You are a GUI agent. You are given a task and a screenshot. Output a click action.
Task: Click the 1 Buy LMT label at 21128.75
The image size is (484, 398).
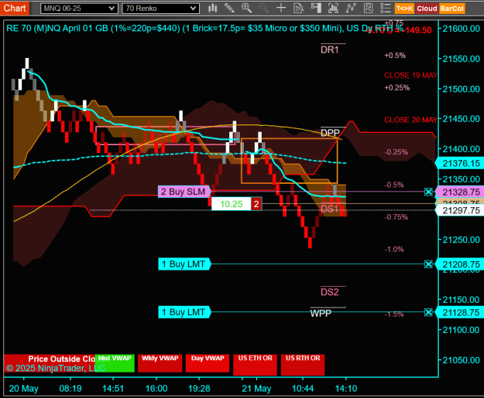coord(184,312)
